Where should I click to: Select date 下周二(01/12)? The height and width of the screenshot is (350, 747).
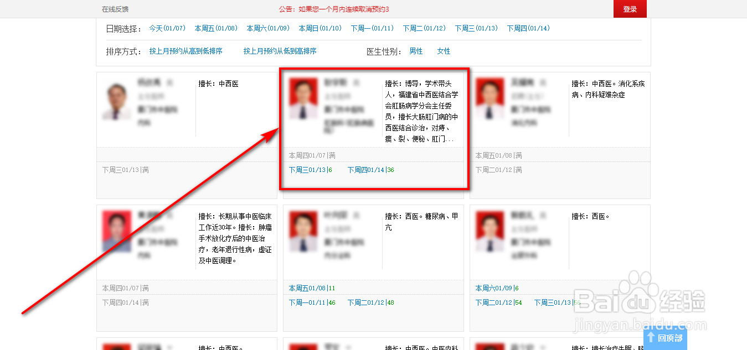424,28
